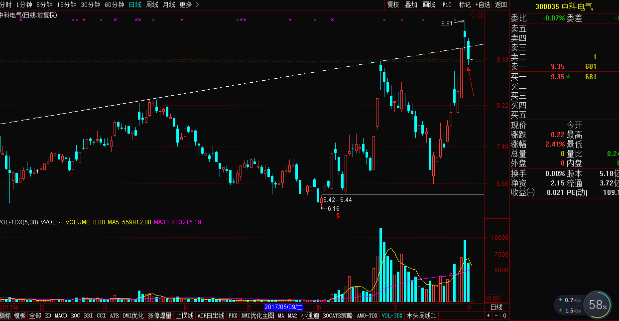619x321 pixels.
Task: Click the X100 volume scale label
Action: [492, 298]
